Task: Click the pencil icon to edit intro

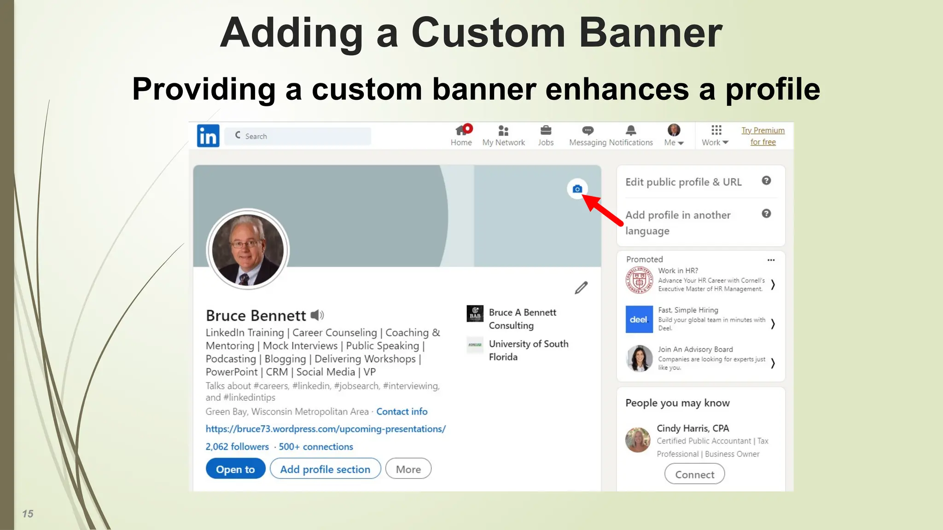Action: [x=581, y=288]
